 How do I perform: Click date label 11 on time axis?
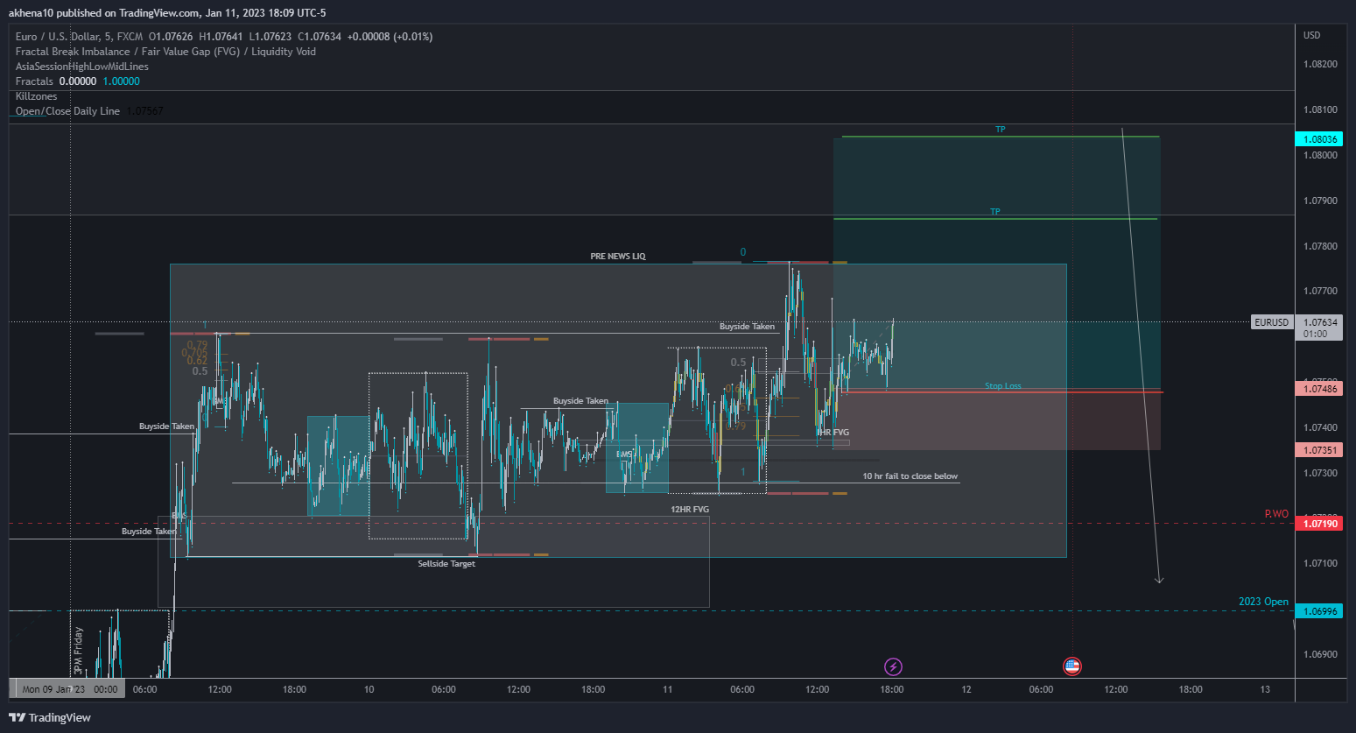[667, 689]
